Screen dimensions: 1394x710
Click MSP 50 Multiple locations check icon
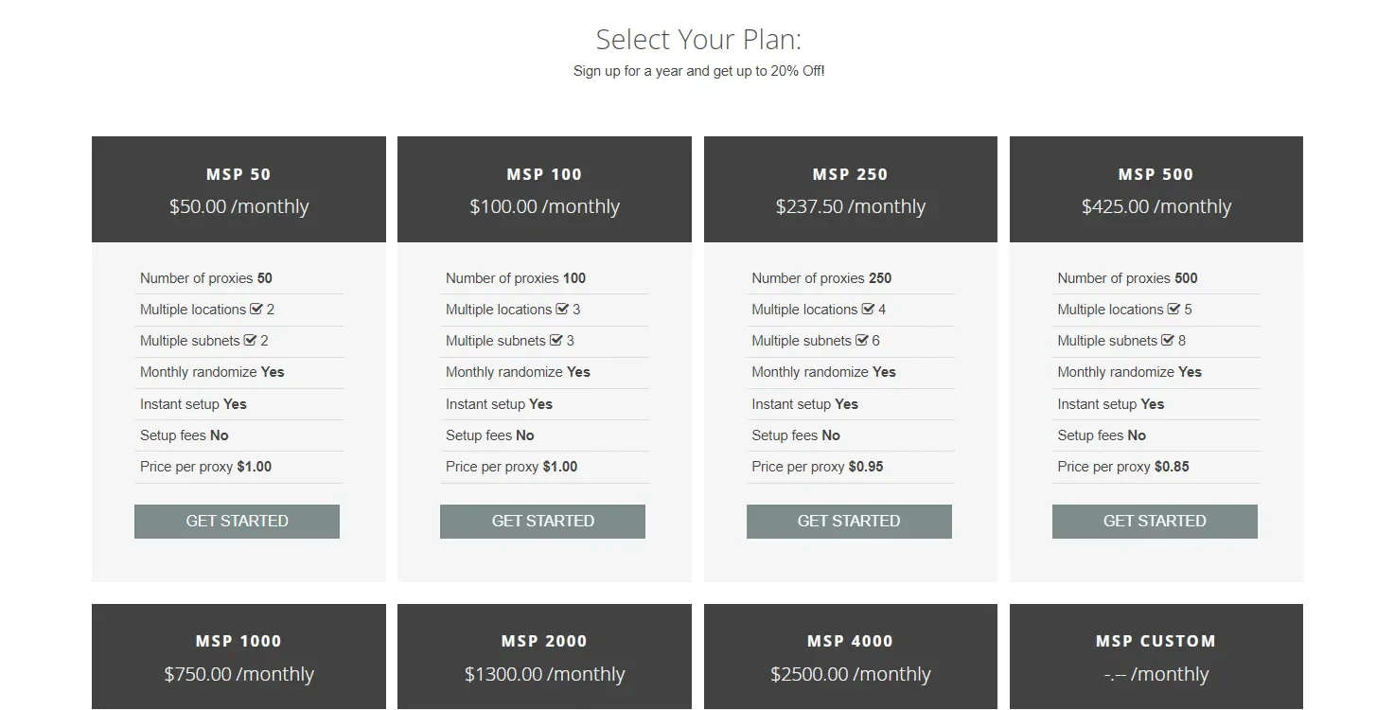point(256,310)
